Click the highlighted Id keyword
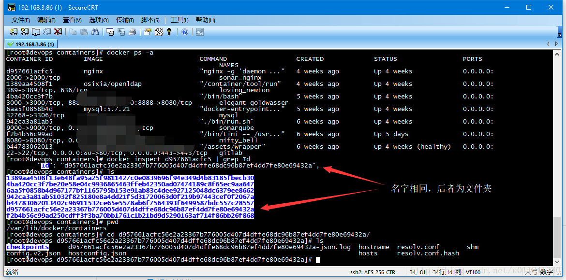The image size is (566, 280). click(45, 166)
